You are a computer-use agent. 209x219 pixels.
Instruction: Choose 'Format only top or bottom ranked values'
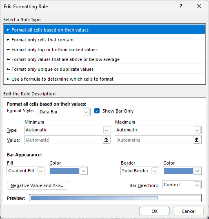104,49
